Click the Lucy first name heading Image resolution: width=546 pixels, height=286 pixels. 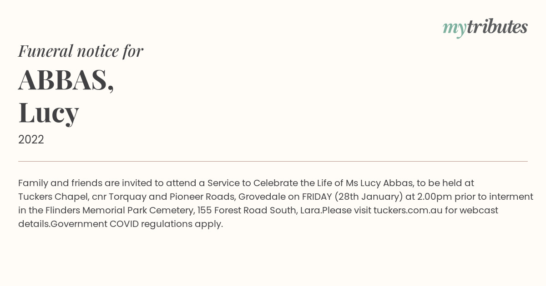click(49, 112)
